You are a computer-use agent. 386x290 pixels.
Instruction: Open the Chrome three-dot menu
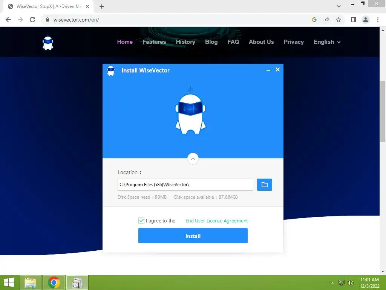[378, 20]
